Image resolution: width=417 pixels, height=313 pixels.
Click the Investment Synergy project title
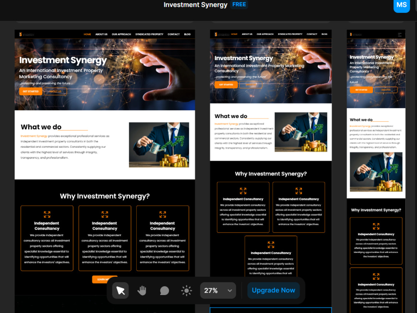(x=196, y=5)
